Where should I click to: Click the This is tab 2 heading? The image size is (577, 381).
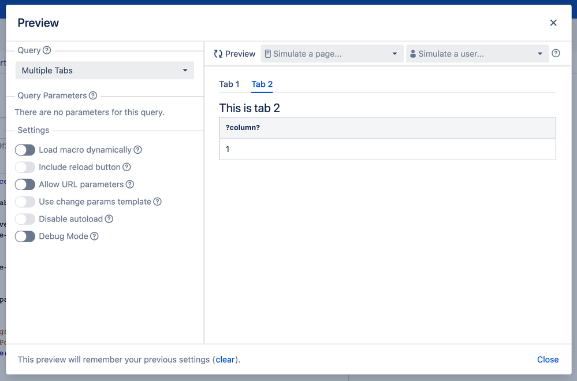pyautogui.click(x=250, y=108)
